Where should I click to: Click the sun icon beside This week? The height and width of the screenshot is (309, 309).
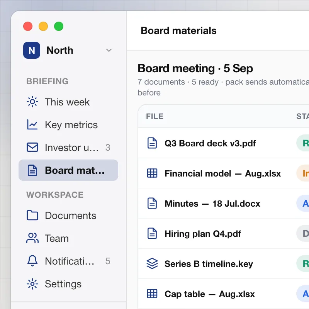tap(32, 102)
